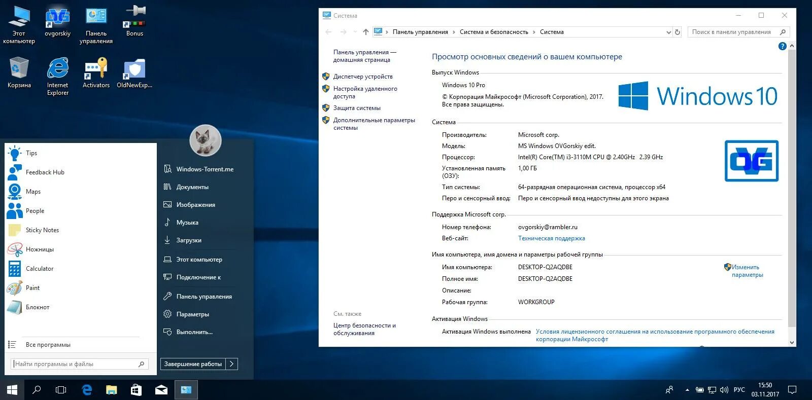
Task: Open Mail app from taskbar
Action: click(161, 390)
